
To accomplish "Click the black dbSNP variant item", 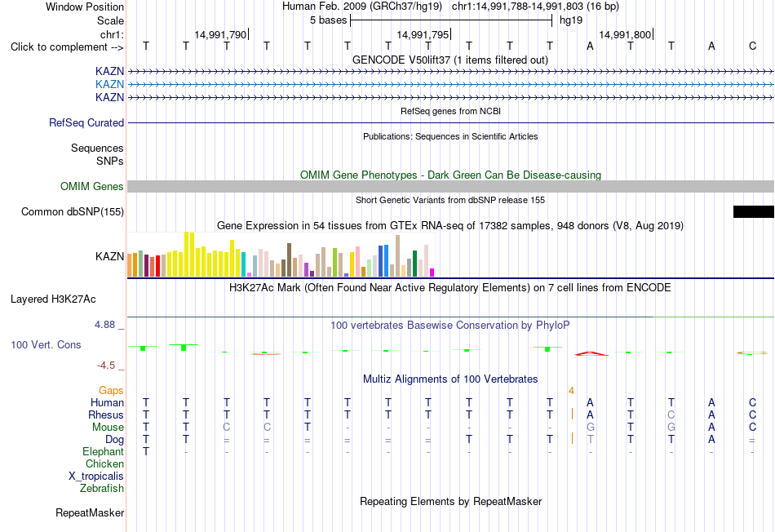I will point(754,211).
